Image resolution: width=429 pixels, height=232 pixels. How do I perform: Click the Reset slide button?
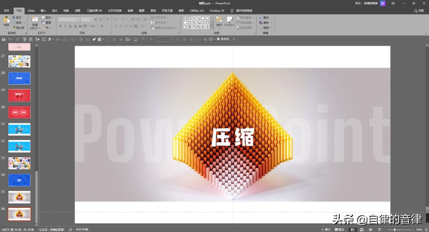(46, 23)
